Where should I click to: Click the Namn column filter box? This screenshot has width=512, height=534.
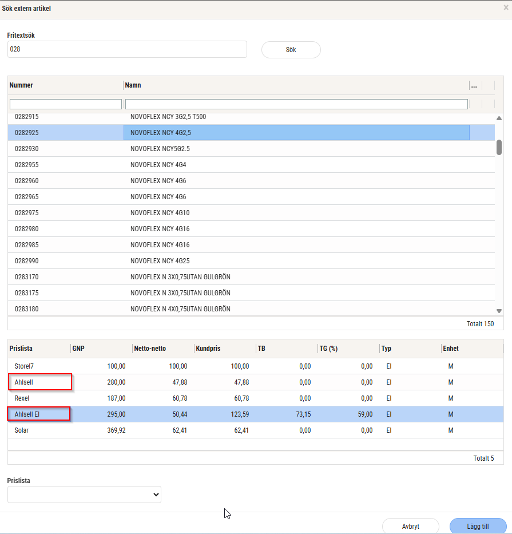(296, 104)
